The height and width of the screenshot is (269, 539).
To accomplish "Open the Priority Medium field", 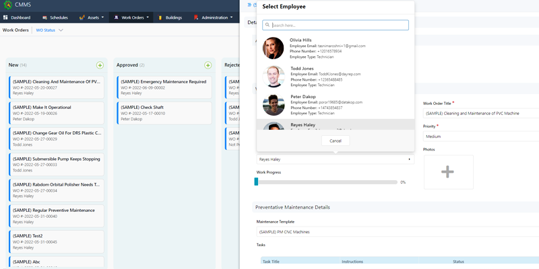I will [x=480, y=136].
